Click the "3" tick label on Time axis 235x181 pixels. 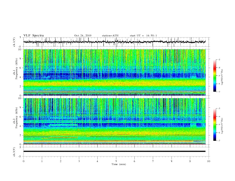[79, 161]
